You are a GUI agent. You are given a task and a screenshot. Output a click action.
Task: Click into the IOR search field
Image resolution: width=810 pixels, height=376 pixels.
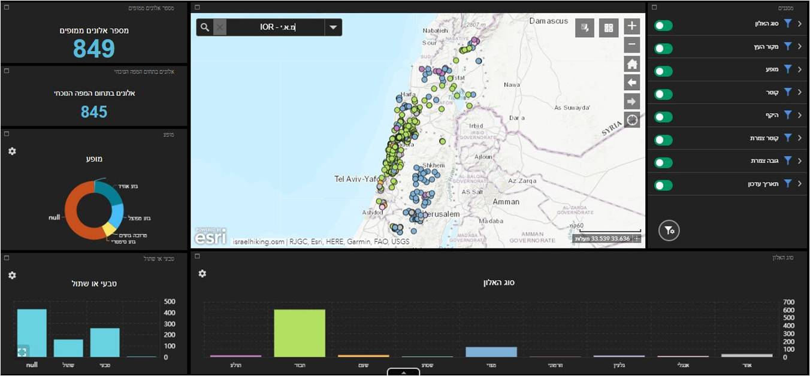click(x=276, y=28)
